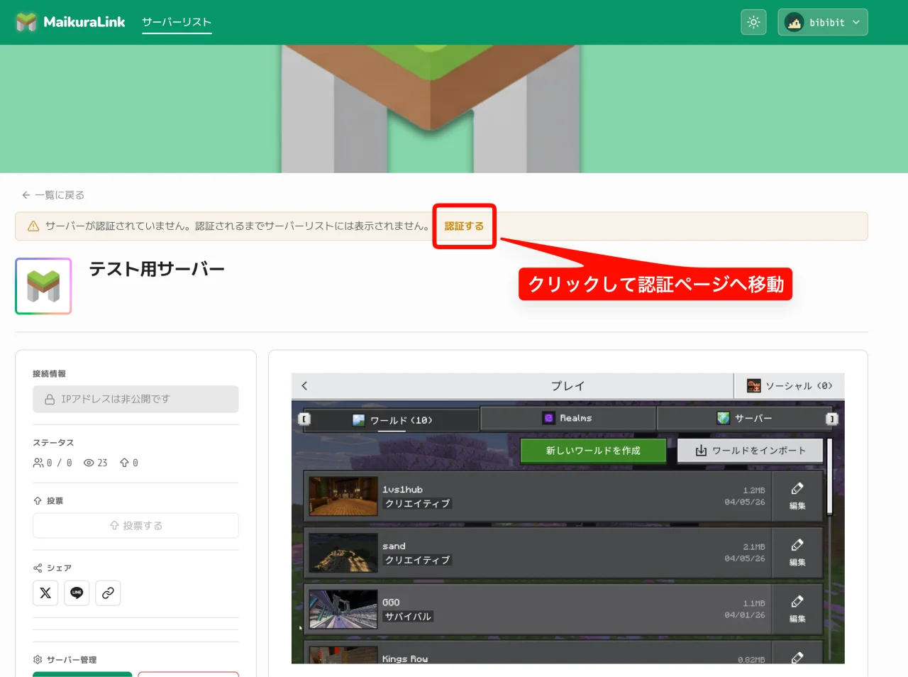
Task: Click the player count icon under ステータス
Action: [x=38, y=463]
